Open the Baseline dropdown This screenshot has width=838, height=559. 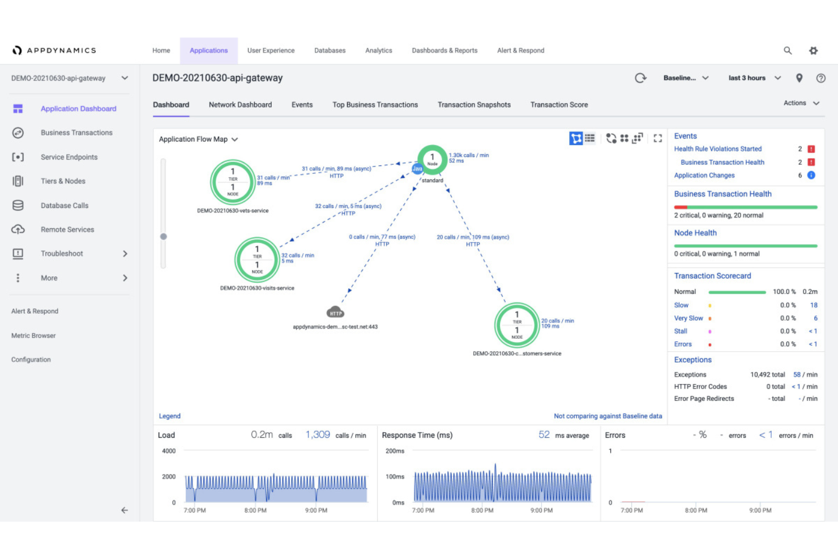click(x=686, y=78)
